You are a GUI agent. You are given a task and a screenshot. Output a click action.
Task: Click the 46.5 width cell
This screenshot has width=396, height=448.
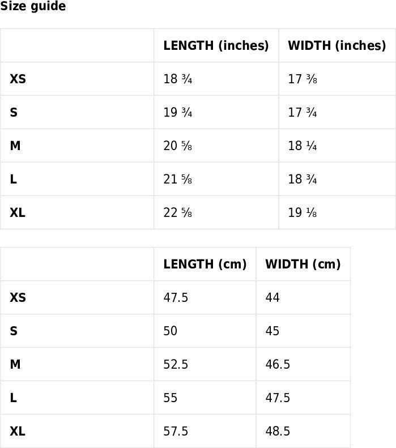[303, 364]
